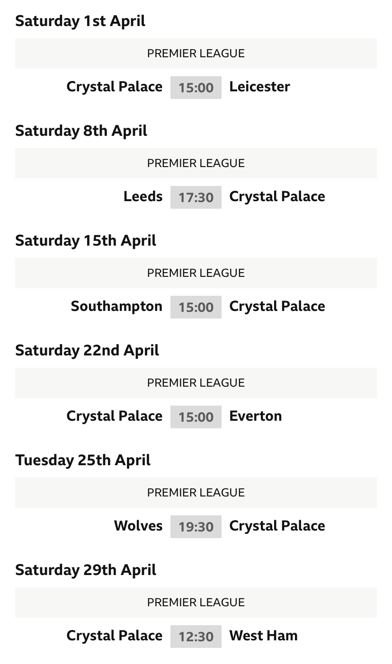Click Crystal Palace facing Leicester

pyautogui.click(x=115, y=87)
